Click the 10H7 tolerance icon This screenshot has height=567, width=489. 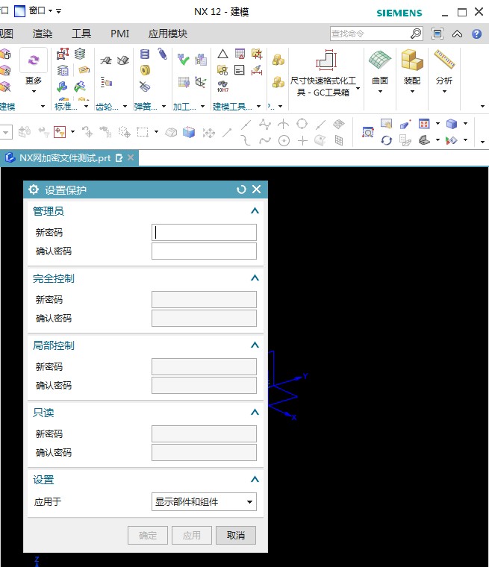click(222, 86)
